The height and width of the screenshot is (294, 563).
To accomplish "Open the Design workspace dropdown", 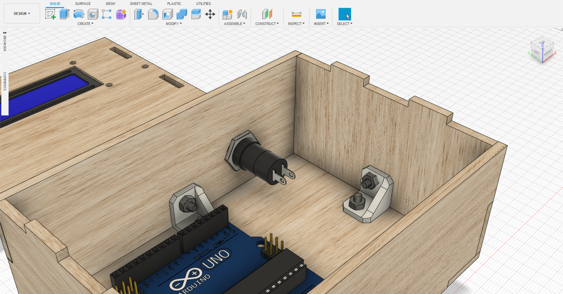I will [x=22, y=14].
